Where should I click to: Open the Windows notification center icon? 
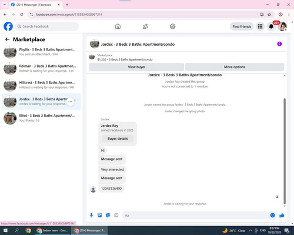[288, 231]
